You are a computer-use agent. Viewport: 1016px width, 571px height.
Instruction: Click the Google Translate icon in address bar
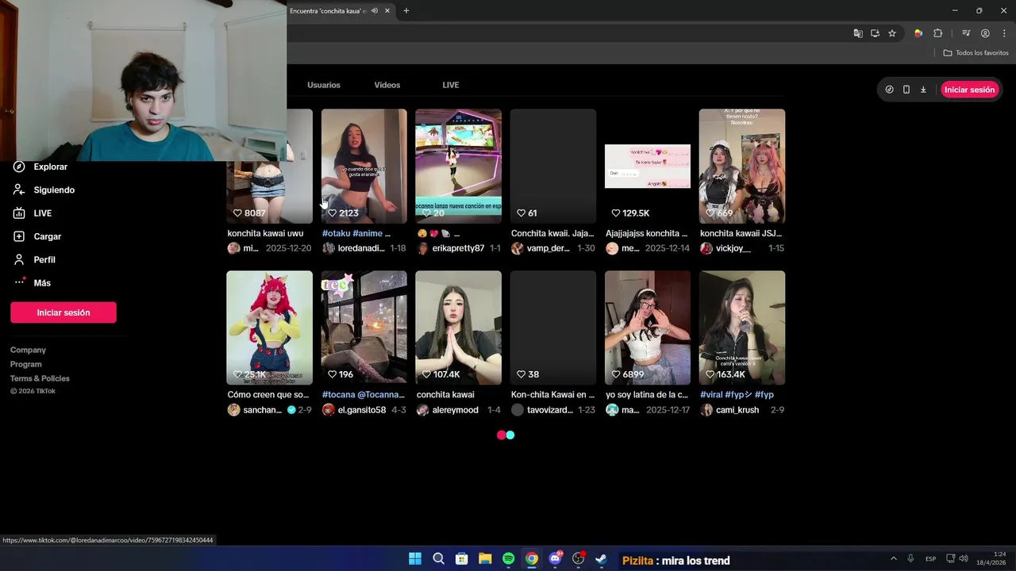pos(858,33)
